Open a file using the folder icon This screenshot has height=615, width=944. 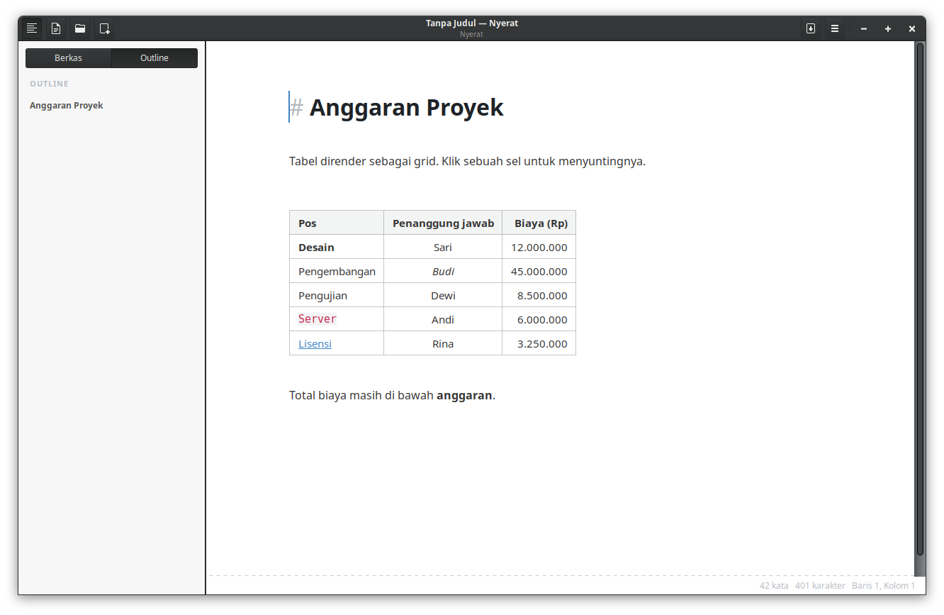tap(80, 28)
